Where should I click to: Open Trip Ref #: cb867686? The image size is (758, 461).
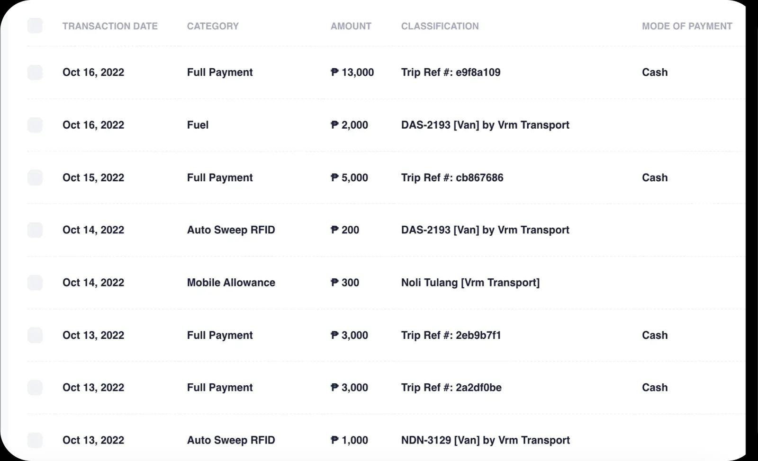click(x=452, y=177)
